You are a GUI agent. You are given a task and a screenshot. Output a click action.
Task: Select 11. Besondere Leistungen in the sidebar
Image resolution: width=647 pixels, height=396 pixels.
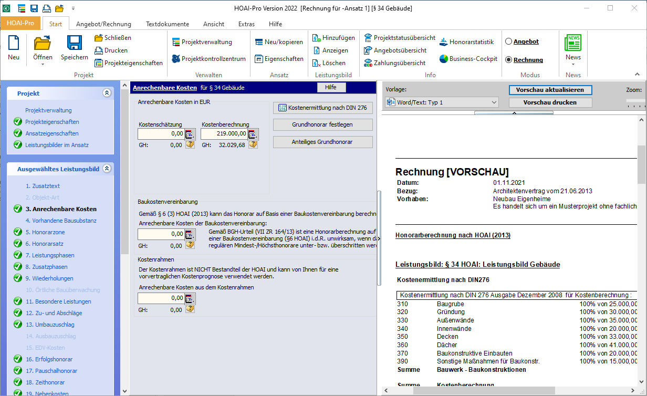click(x=58, y=301)
